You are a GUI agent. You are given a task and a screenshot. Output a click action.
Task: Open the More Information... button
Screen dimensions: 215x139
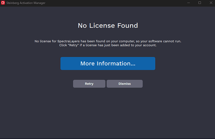tap(108, 64)
